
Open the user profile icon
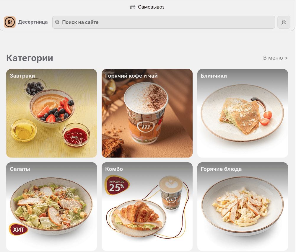(284, 22)
